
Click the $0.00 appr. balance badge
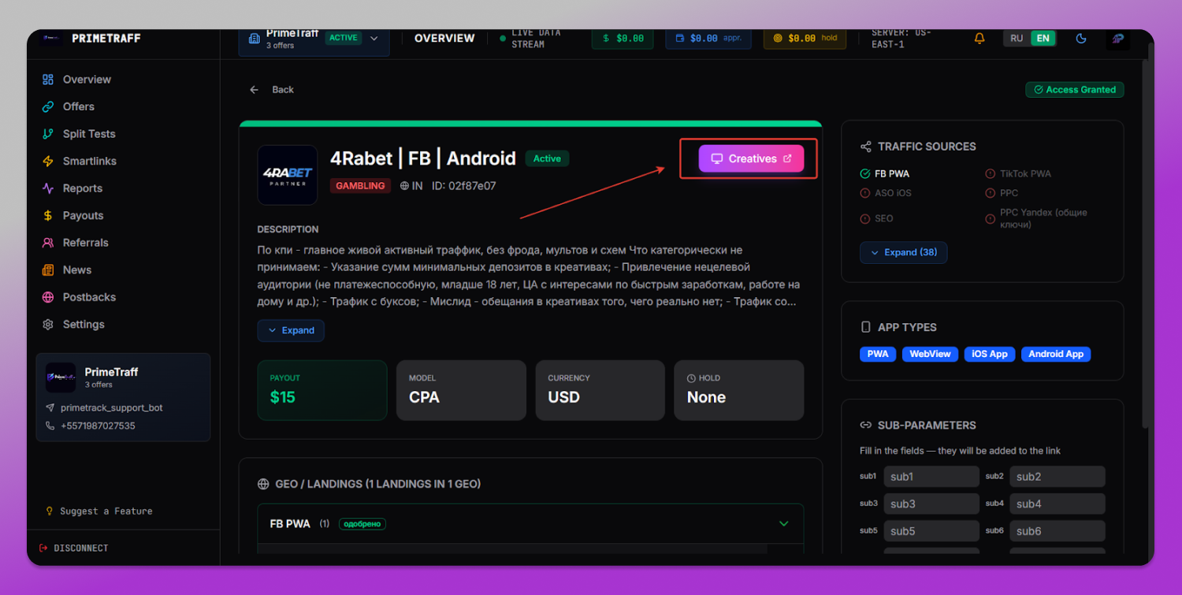tap(708, 38)
